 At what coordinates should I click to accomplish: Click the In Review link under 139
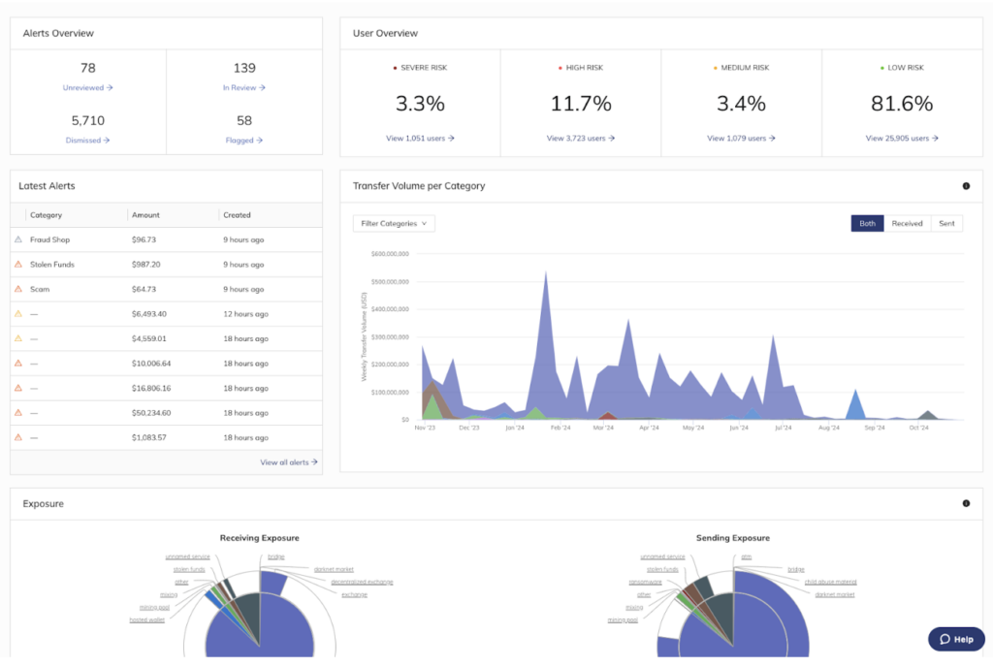pos(243,87)
